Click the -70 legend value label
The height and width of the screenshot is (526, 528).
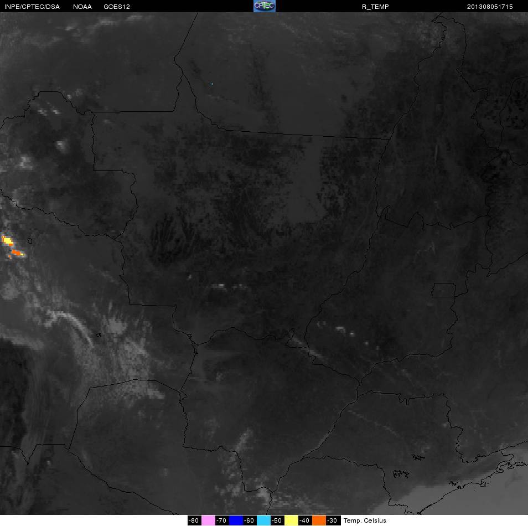click(222, 520)
